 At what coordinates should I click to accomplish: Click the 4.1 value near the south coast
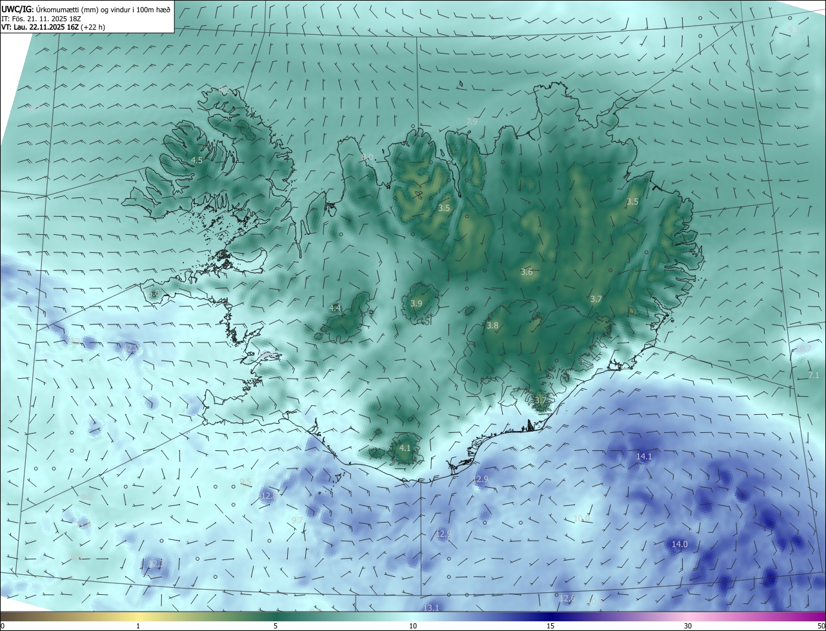(x=405, y=448)
